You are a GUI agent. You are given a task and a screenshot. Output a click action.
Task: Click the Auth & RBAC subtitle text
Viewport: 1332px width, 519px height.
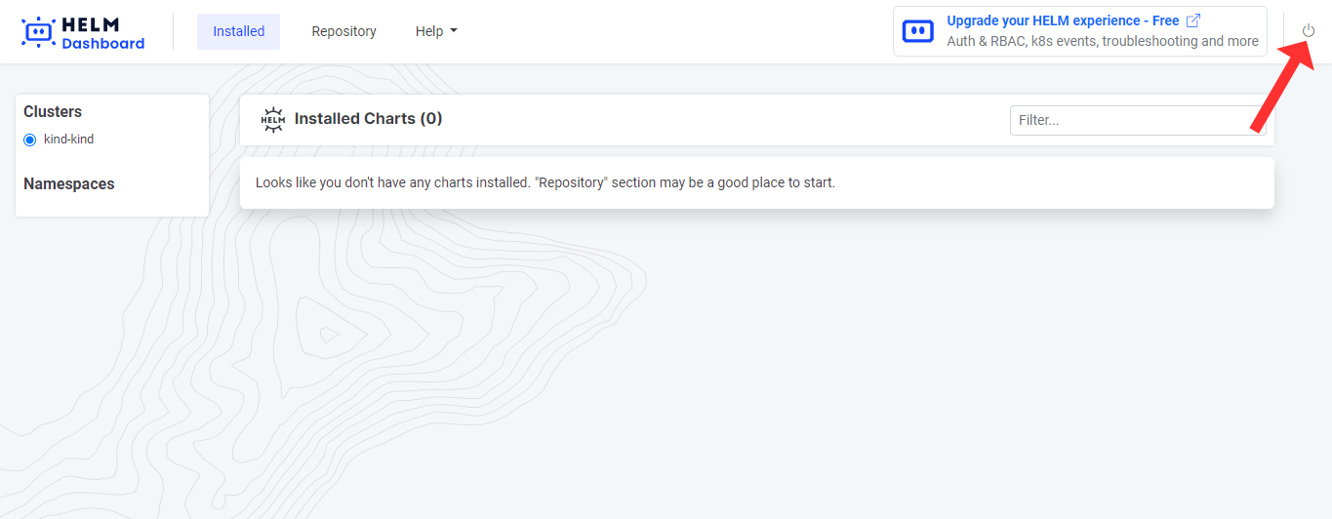[1102, 41]
